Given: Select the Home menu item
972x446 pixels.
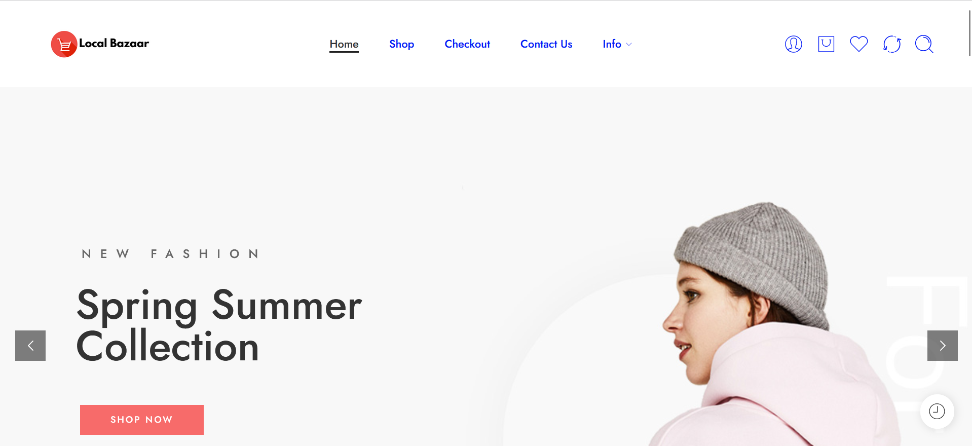Looking at the screenshot, I should point(344,44).
